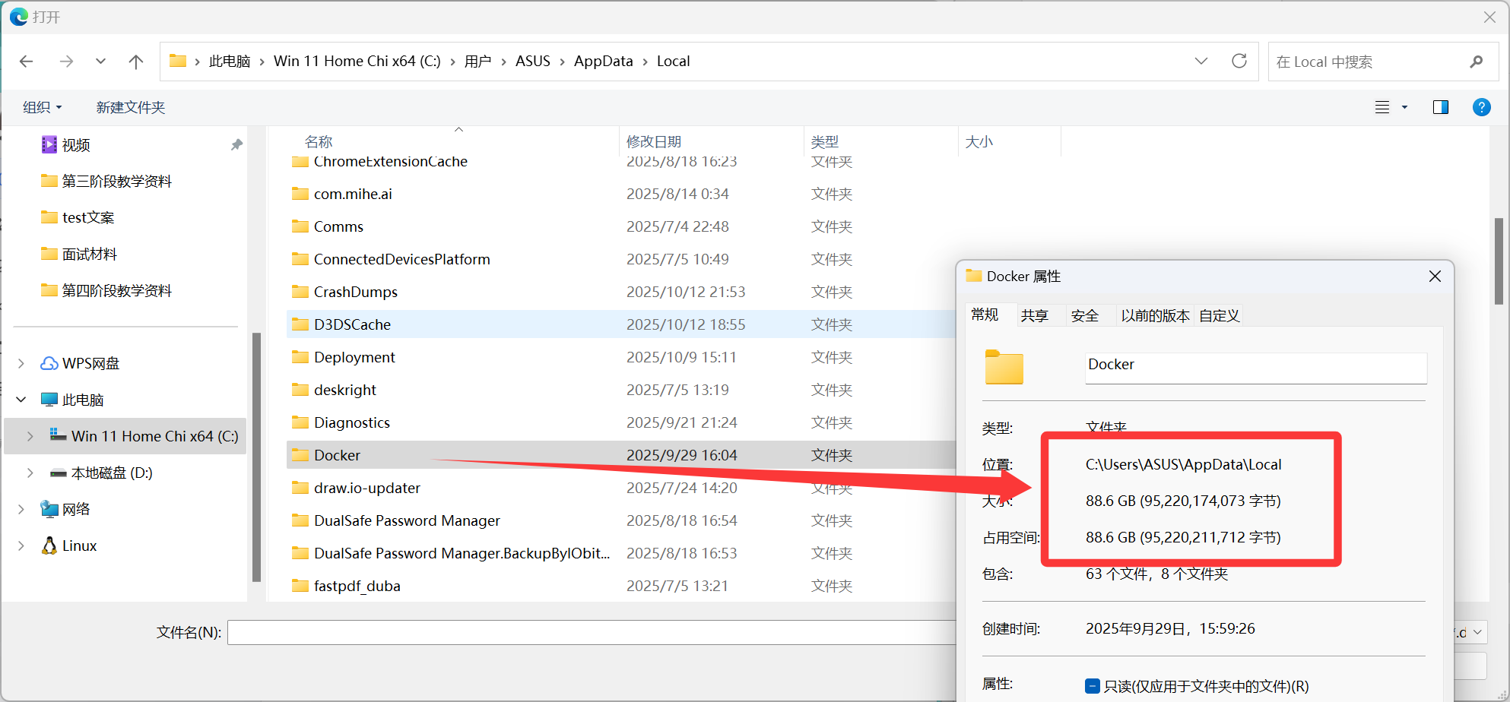Open the blue help icon
Image resolution: width=1510 pixels, height=702 pixels.
1481,107
